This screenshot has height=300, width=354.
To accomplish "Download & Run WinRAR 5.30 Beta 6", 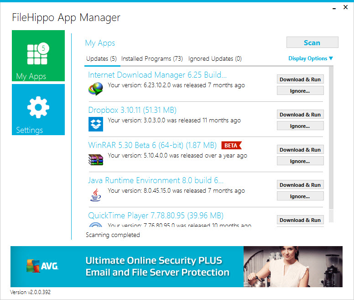I will (x=300, y=150).
